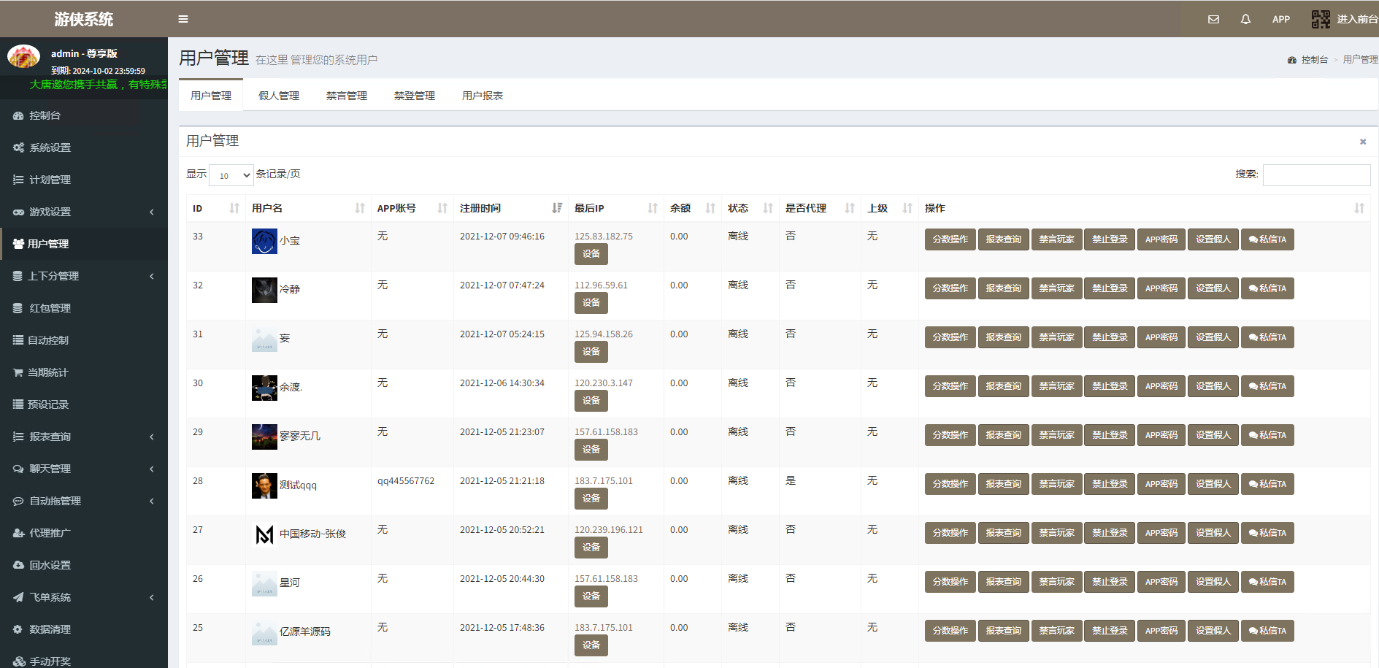Click 设备 button under IP 125.94.158.26
This screenshot has width=1379, height=668.
[x=591, y=352]
